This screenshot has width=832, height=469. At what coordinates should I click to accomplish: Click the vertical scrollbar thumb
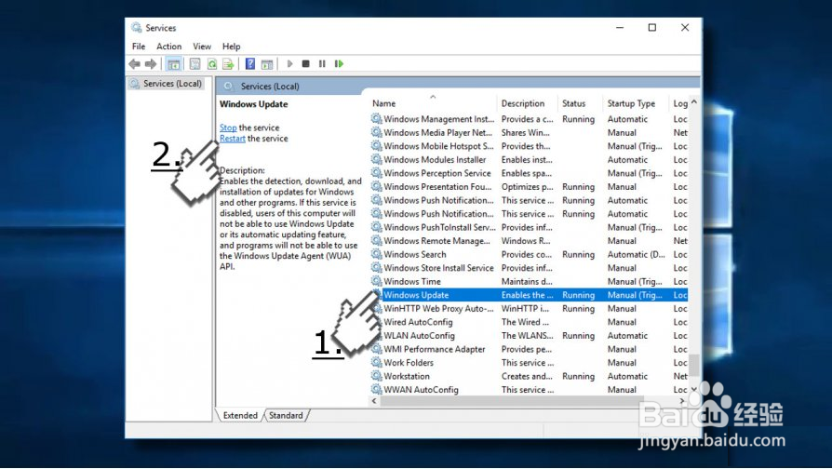coord(694,365)
